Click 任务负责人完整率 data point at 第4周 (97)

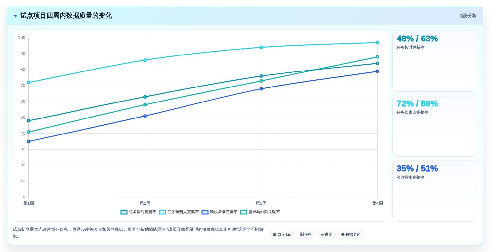[377, 43]
